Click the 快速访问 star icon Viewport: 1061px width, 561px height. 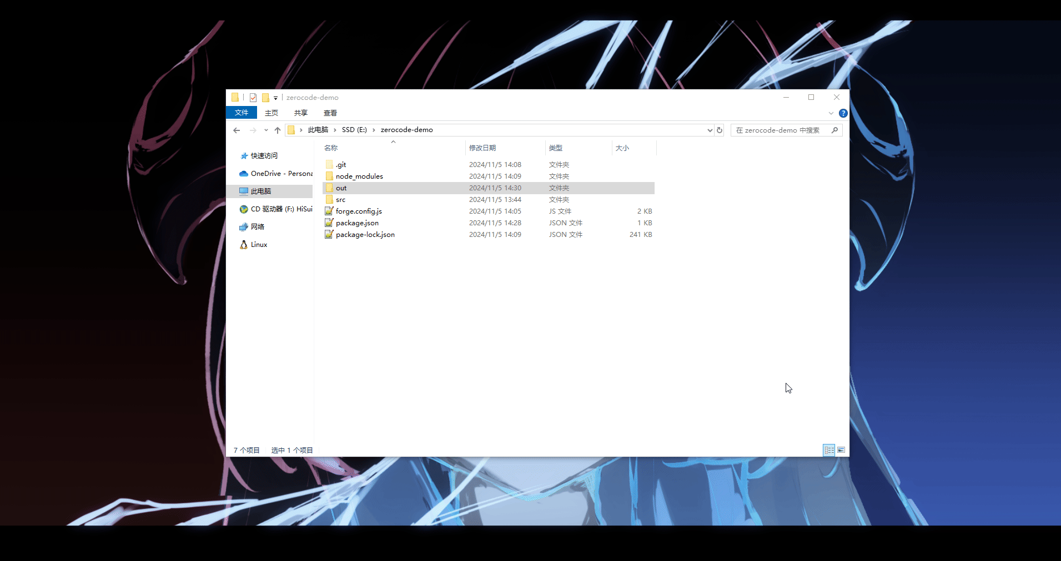244,156
